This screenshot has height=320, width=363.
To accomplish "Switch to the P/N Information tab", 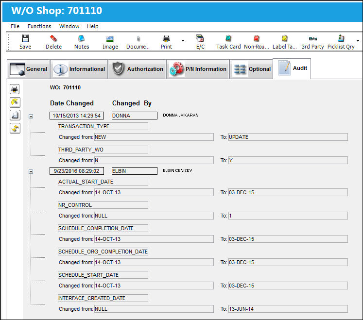I will tap(198, 69).
